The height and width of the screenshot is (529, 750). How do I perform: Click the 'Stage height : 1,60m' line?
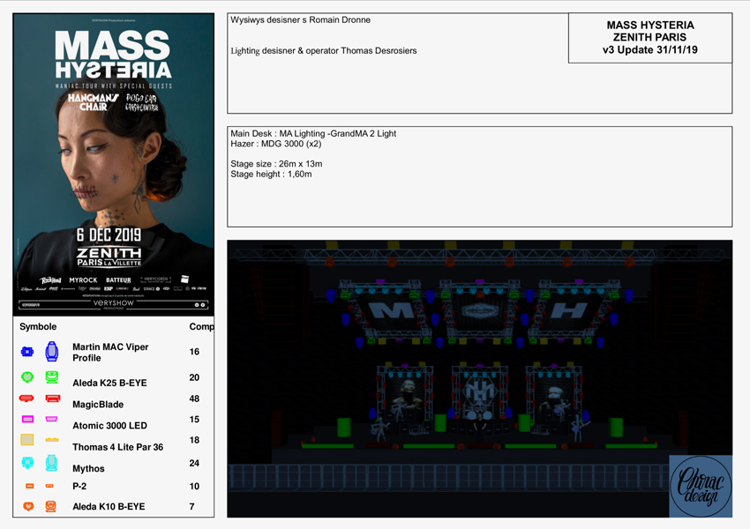(271, 175)
